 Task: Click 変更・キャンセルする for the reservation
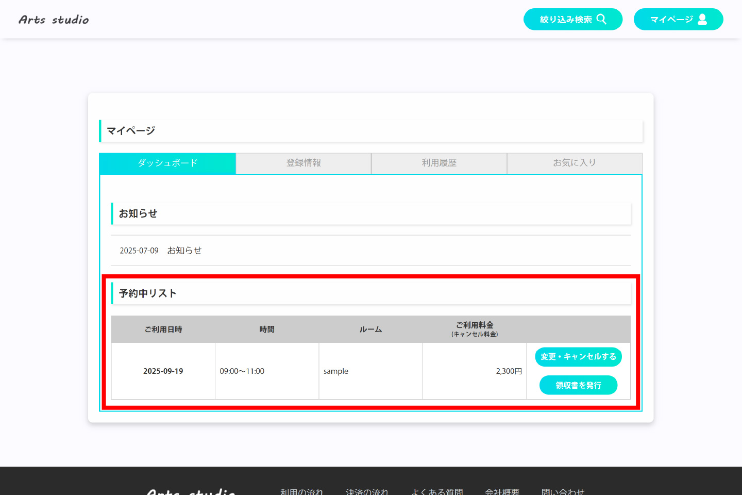tap(578, 357)
